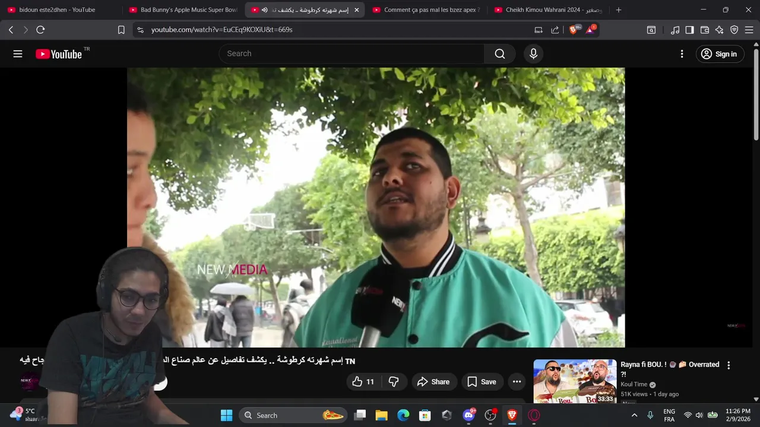
Task: Open the tab search icon in toolbar
Action: (651, 30)
